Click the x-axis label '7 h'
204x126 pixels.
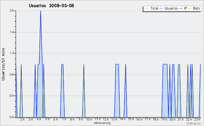(x=64, y=119)
